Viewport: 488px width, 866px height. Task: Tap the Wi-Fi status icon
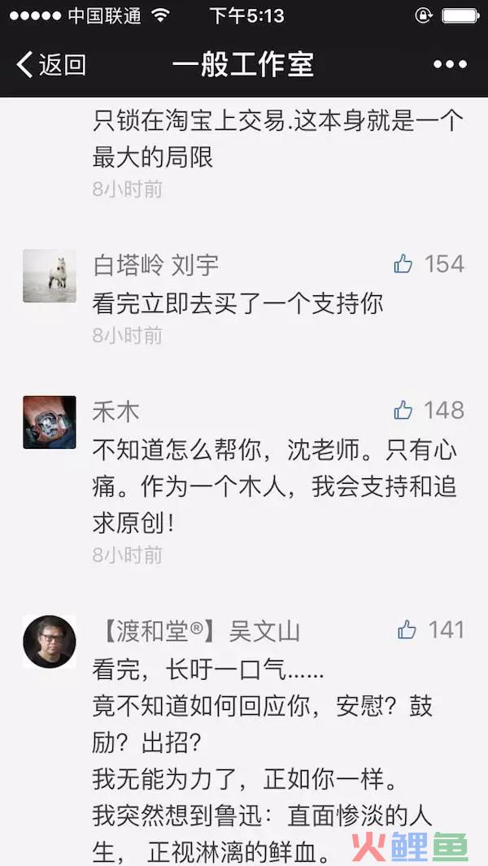click(x=161, y=15)
